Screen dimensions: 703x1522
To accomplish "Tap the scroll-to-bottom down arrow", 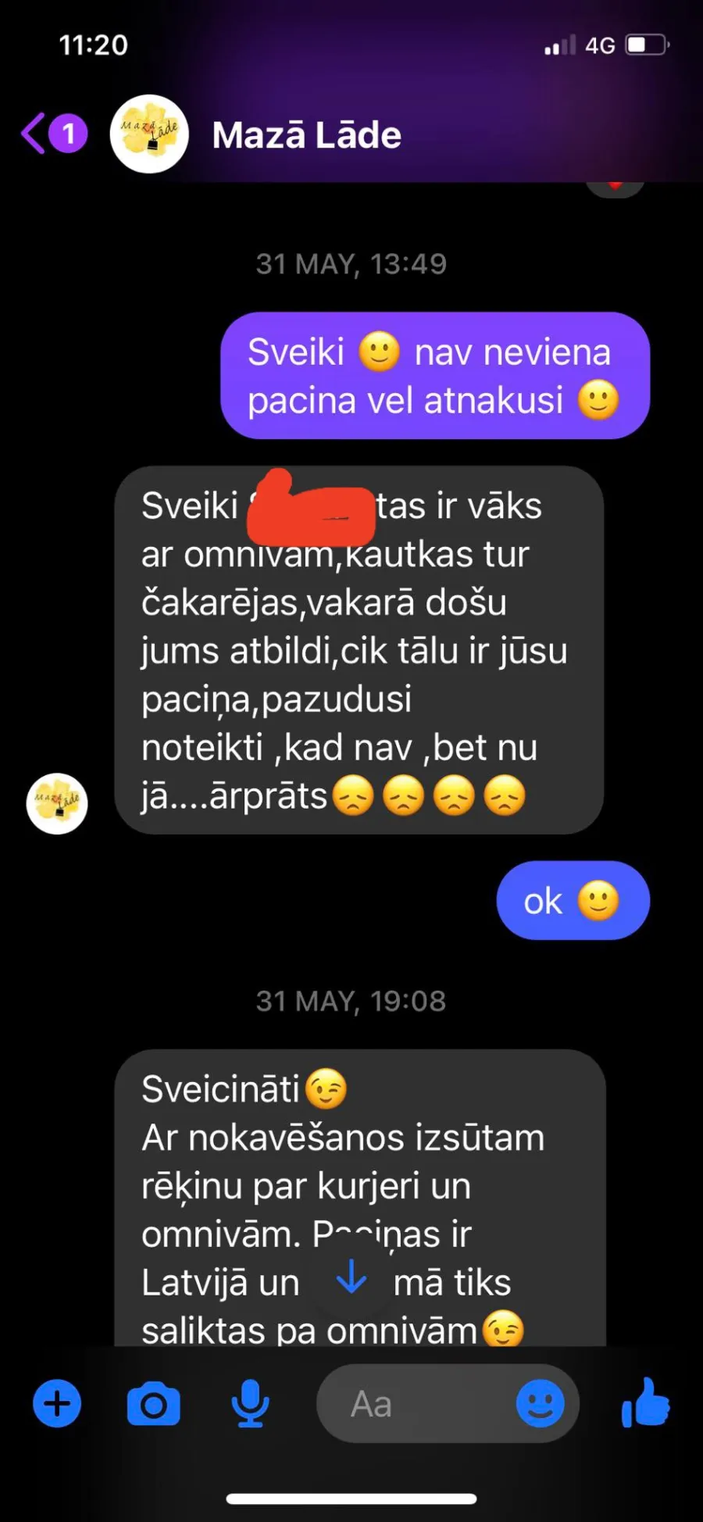I will pyautogui.click(x=351, y=1277).
